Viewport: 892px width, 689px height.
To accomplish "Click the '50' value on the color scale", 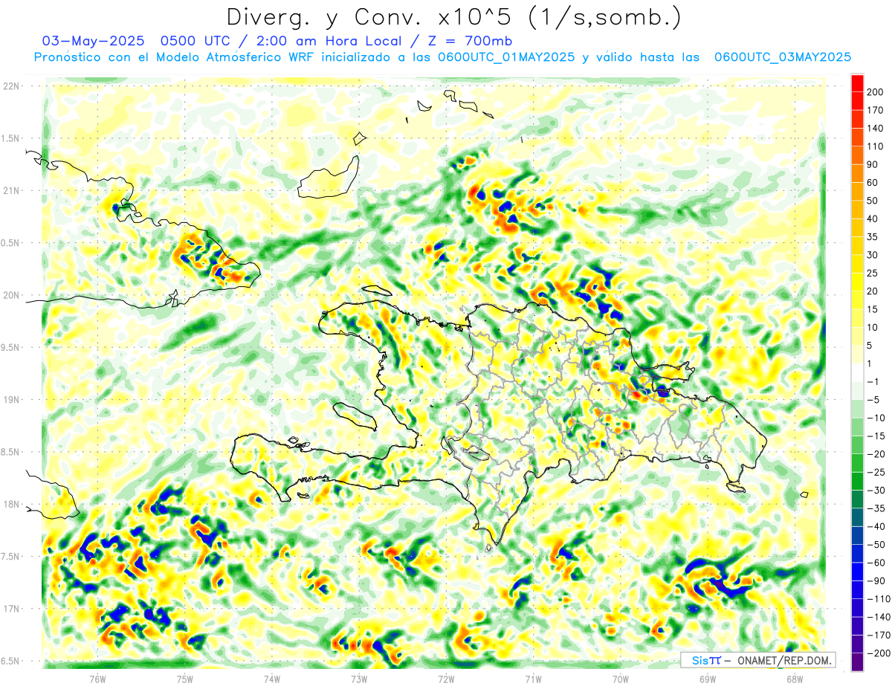I will [x=873, y=201].
